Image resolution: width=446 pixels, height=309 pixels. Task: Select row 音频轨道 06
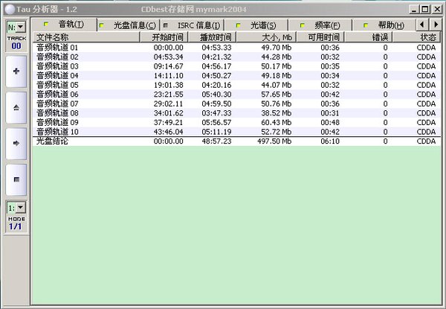point(236,95)
